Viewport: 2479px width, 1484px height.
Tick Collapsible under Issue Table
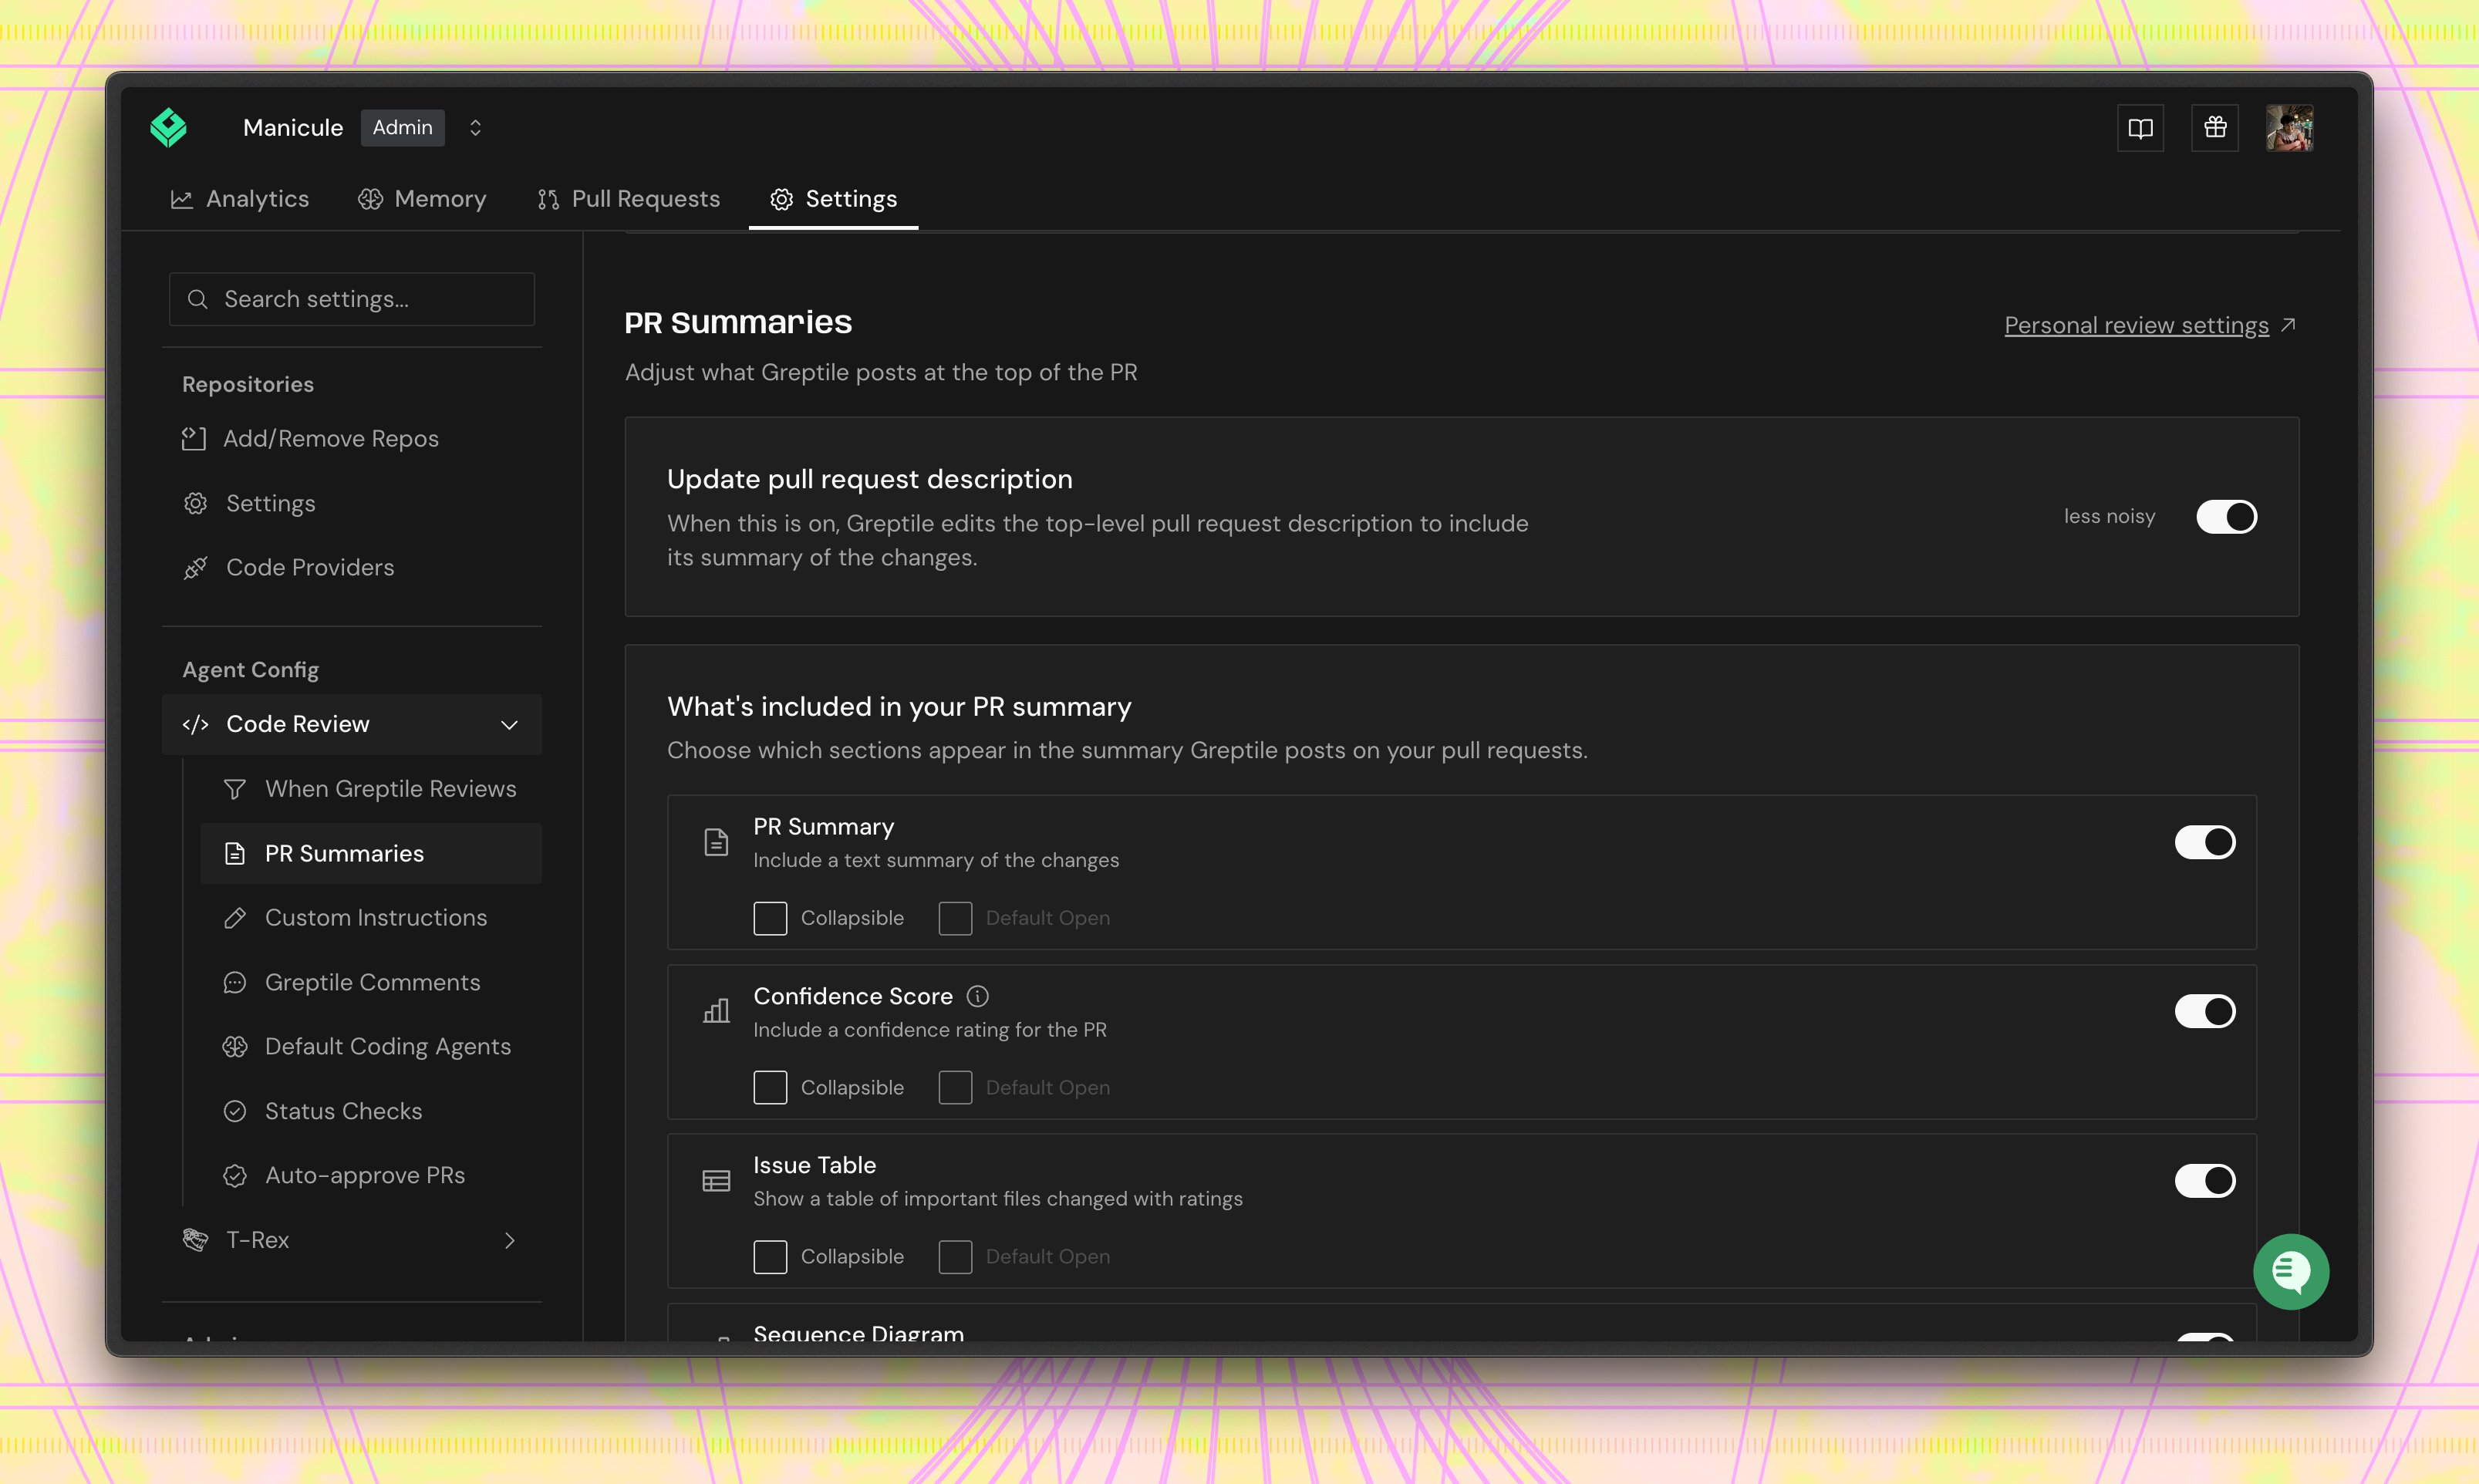coord(770,1257)
